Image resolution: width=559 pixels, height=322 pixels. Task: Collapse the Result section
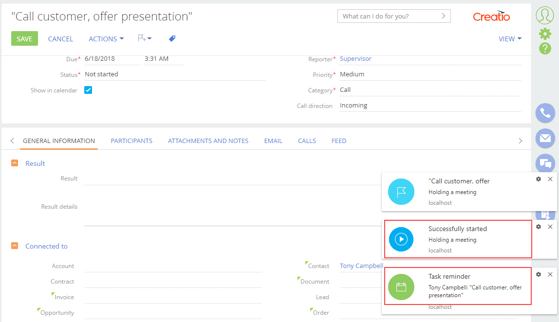[15, 163]
